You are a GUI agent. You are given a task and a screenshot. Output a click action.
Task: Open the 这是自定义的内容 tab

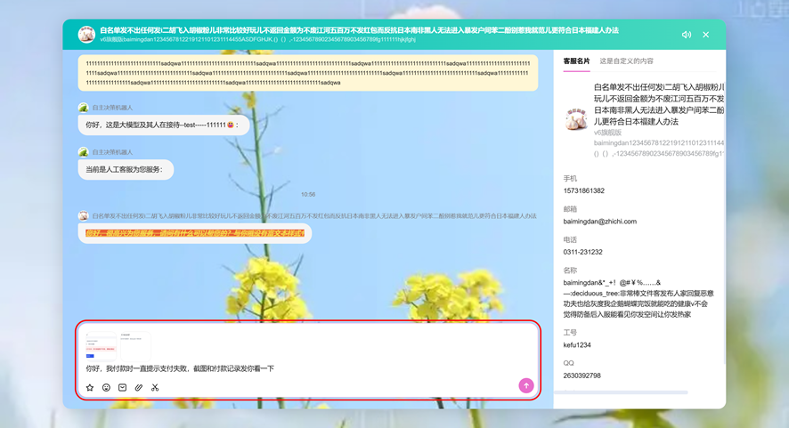point(626,61)
